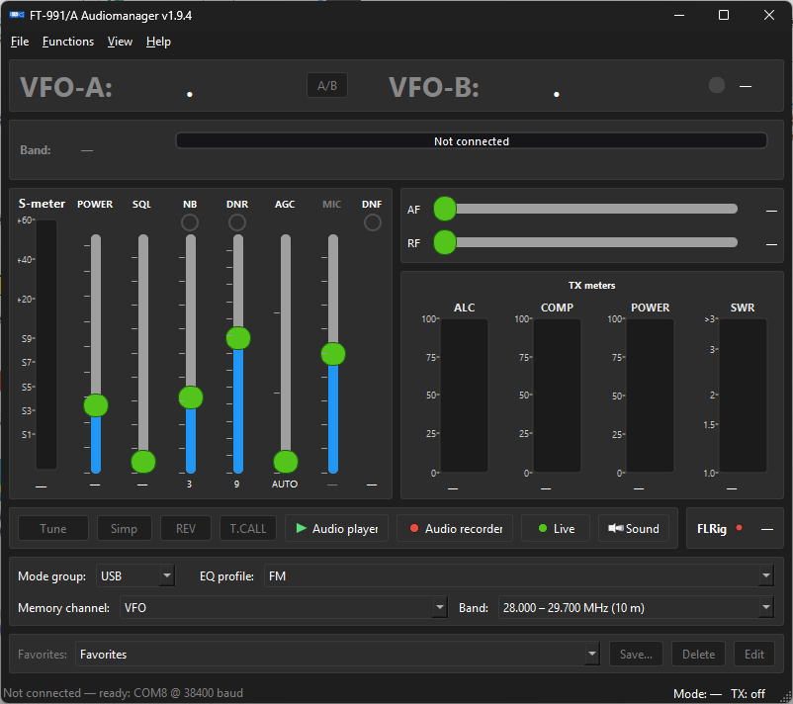
Task: Click the COM8 @ 38400 baud status text
Action: tap(188, 693)
